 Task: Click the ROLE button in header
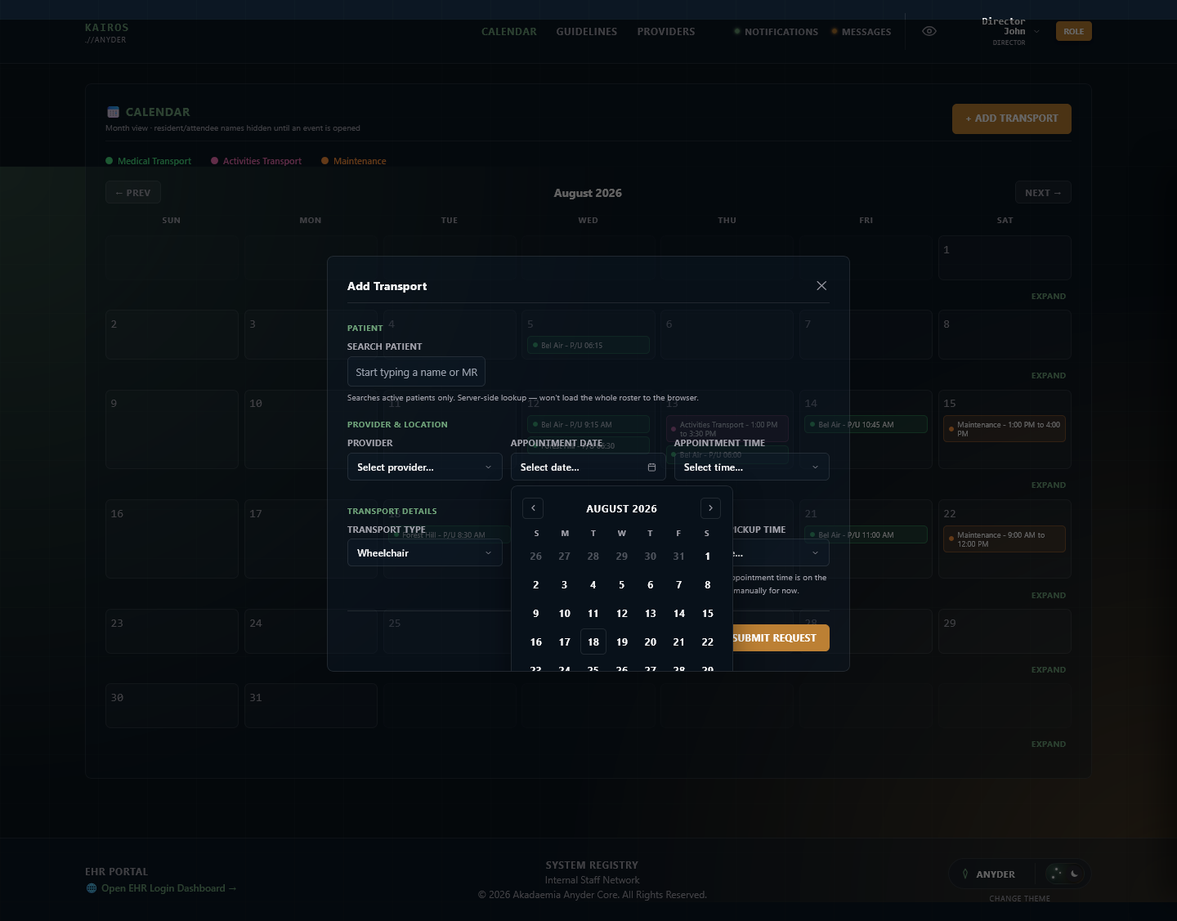point(1074,31)
